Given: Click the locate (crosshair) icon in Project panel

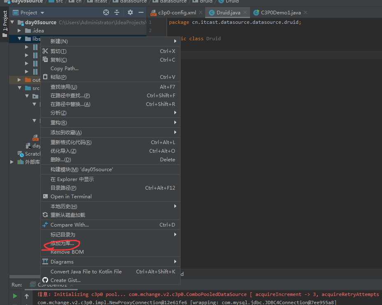Looking at the screenshot, I should [106, 12].
